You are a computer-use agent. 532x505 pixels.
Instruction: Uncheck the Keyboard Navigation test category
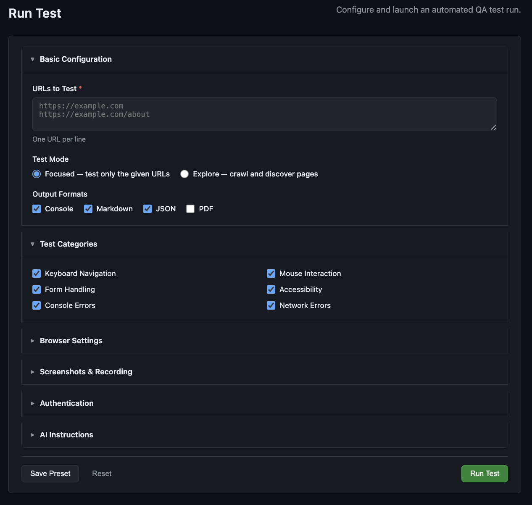(x=37, y=274)
